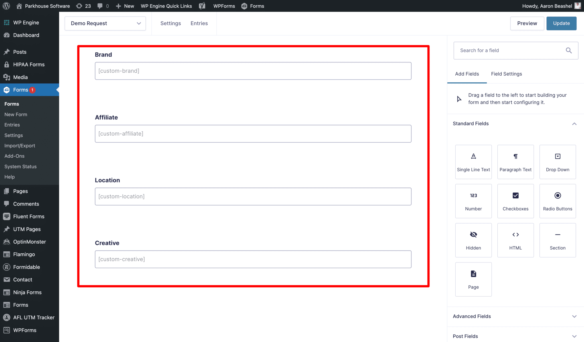Open the updates indicator showing 23

click(84, 6)
